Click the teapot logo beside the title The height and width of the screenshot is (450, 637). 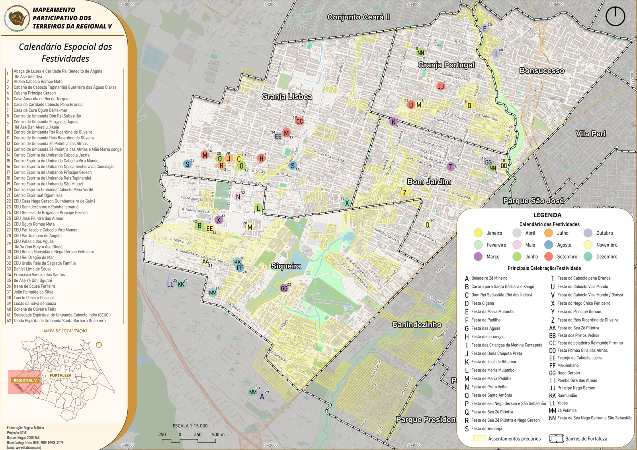point(17,18)
